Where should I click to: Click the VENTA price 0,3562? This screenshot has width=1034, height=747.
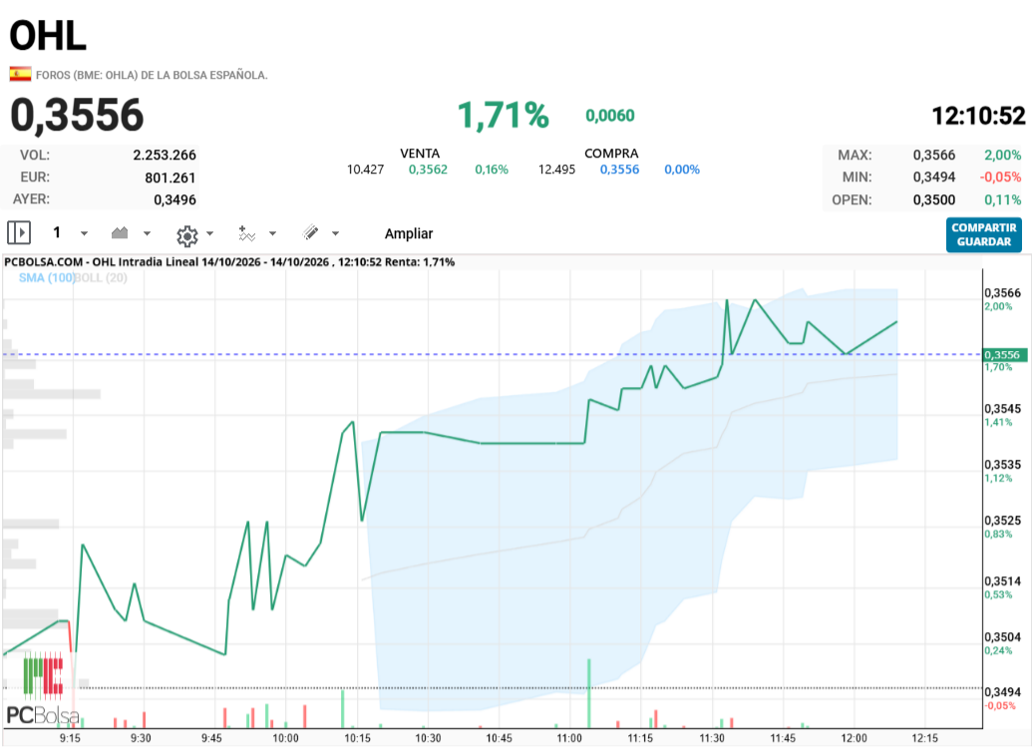428,170
